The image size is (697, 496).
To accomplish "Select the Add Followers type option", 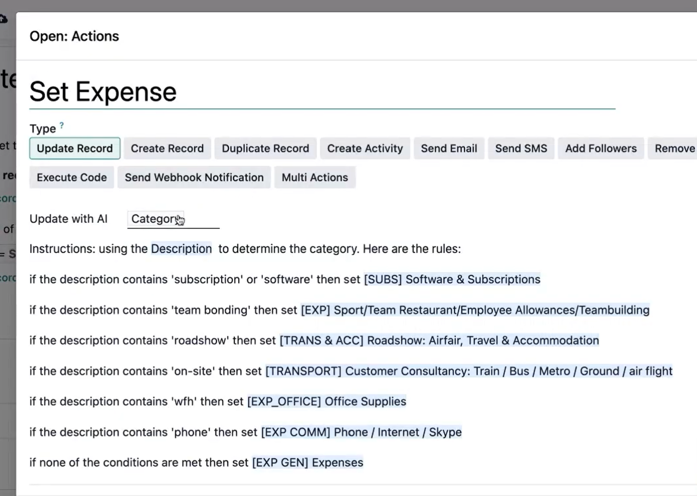I will 601,148.
